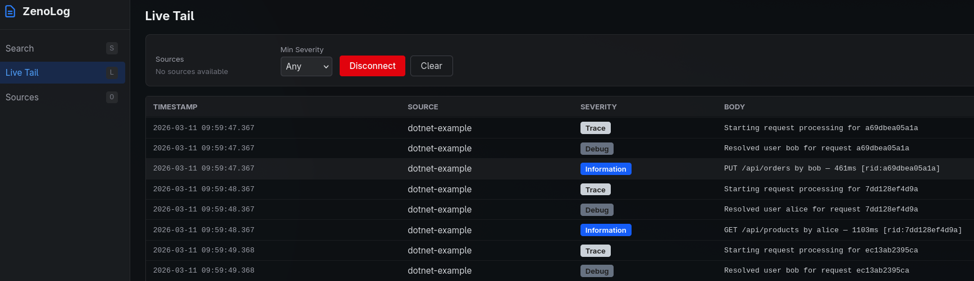Click the Trace badge for request 7dd128ef4d9a
The height and width of the screenshot is (281, 974).
coord(595,190)
